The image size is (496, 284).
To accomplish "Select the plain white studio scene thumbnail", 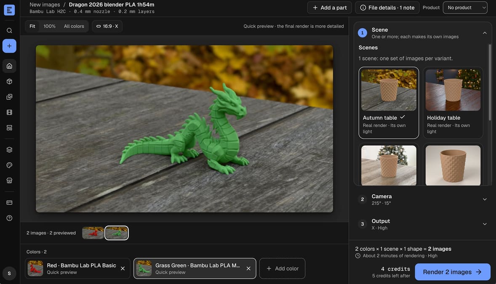I will click(453, 165).
